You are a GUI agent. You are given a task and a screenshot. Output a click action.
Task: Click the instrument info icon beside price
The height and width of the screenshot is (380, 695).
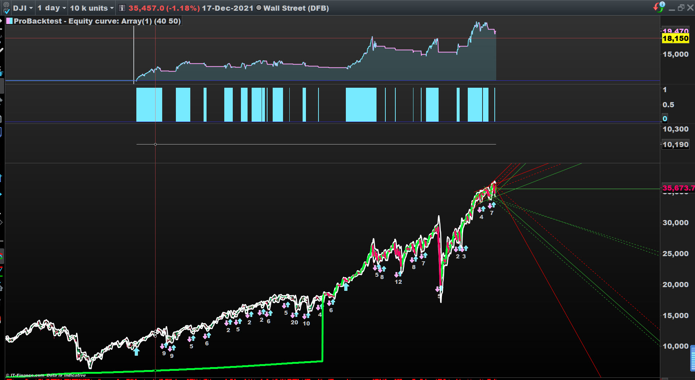pyautogui.click(x=122, y=8)
